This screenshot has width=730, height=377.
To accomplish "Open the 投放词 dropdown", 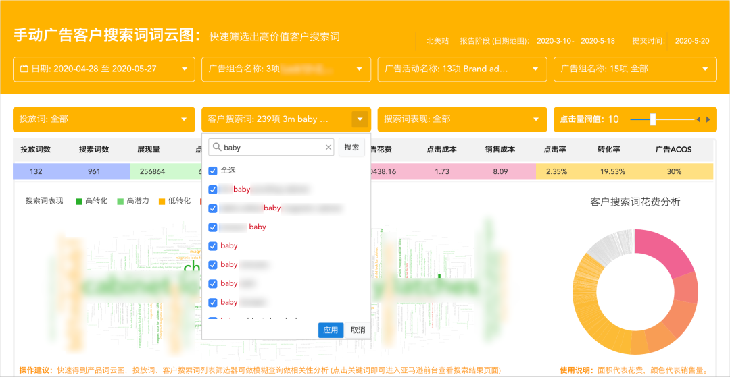I will pos(104,119).
